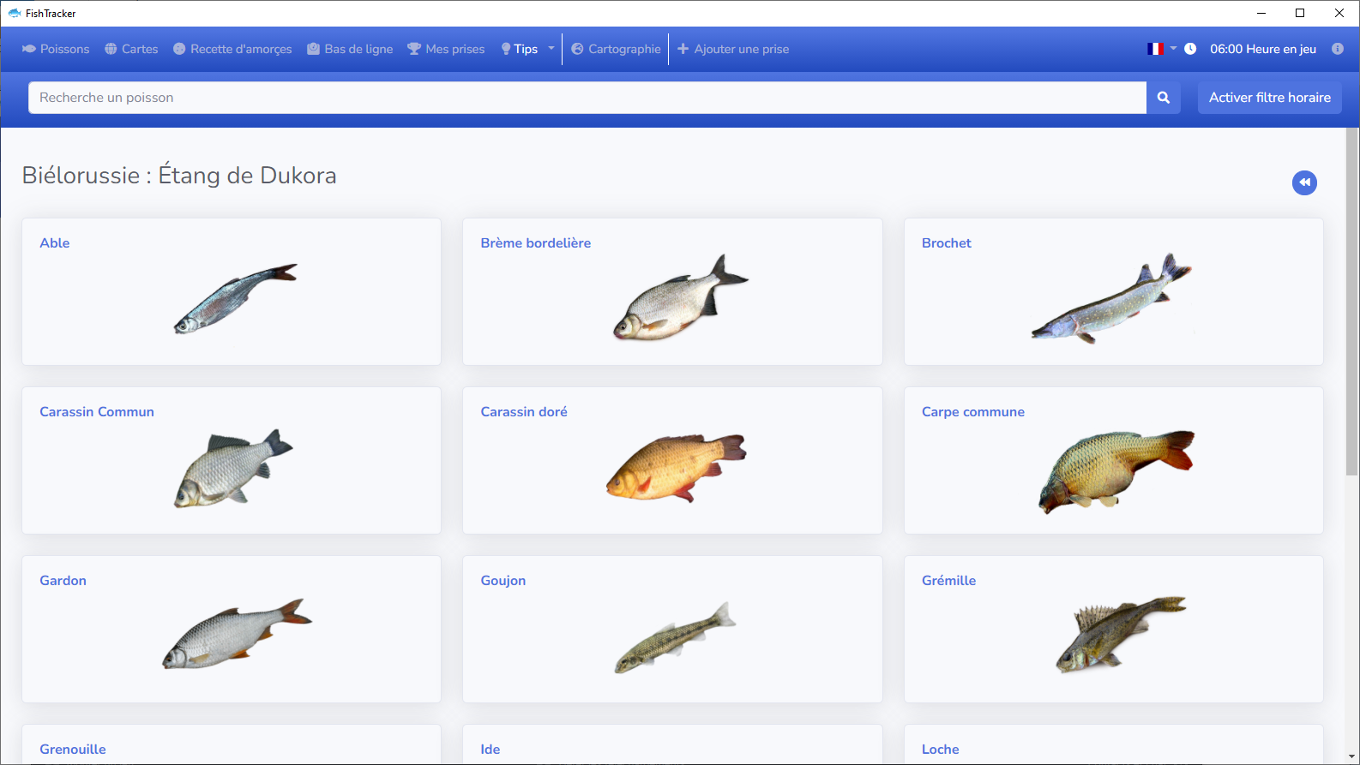The width and height of the screenshot is (1360, 765).
Task: Click the scrollbar down arrow
Action: point(1352,757)
